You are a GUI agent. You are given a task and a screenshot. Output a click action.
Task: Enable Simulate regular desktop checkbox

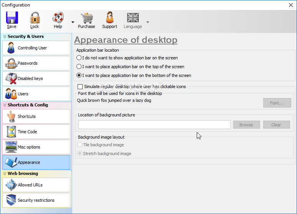tap(80, 87)
